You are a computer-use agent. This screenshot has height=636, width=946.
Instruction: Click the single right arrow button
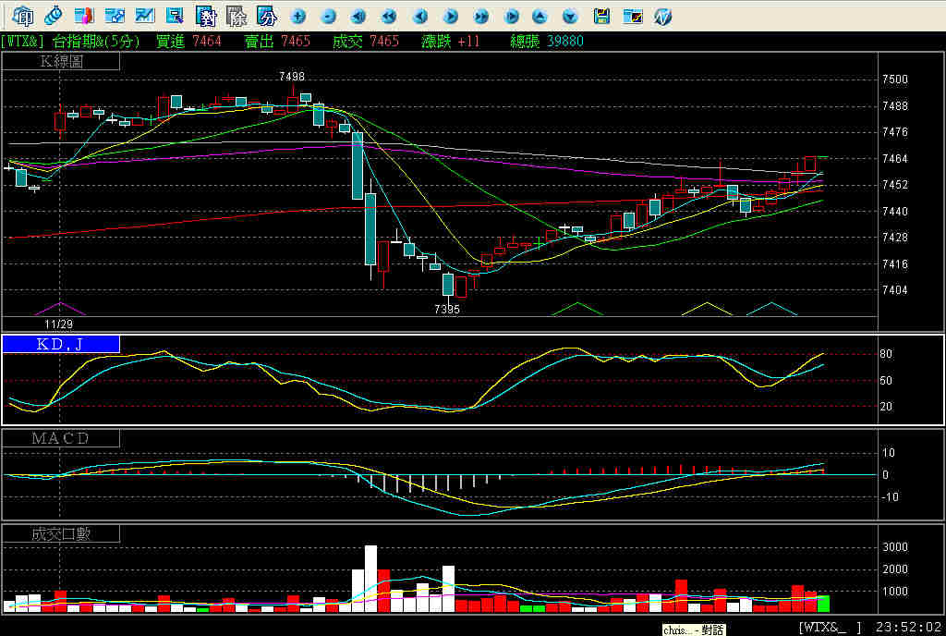pos(450,17)
